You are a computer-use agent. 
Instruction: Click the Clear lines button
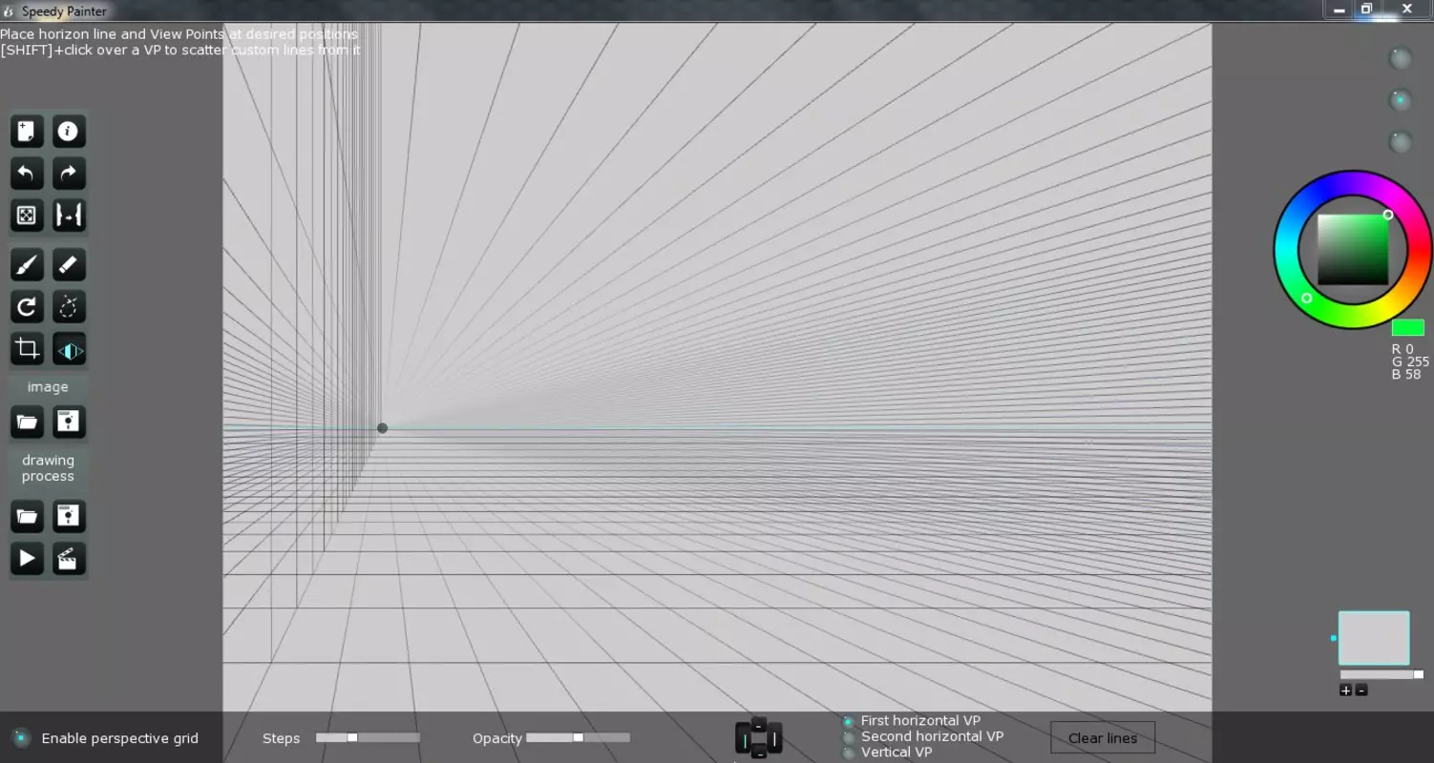(1103, 738)
